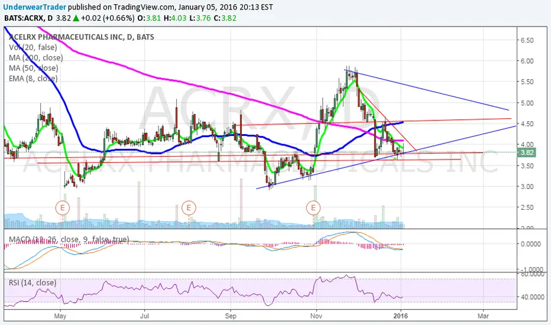Select the MA (200, close) indicator label
The width and height of the screenshot is (551, 325).
tap(36, 58)
